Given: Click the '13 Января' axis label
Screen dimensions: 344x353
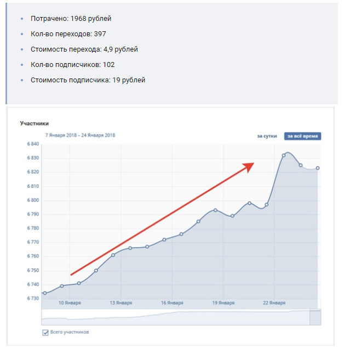Looking at the screenshot, I should [121, 303].
